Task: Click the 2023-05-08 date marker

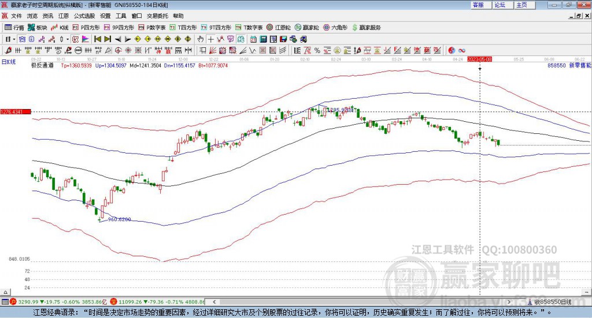Action: pos(479,59)
